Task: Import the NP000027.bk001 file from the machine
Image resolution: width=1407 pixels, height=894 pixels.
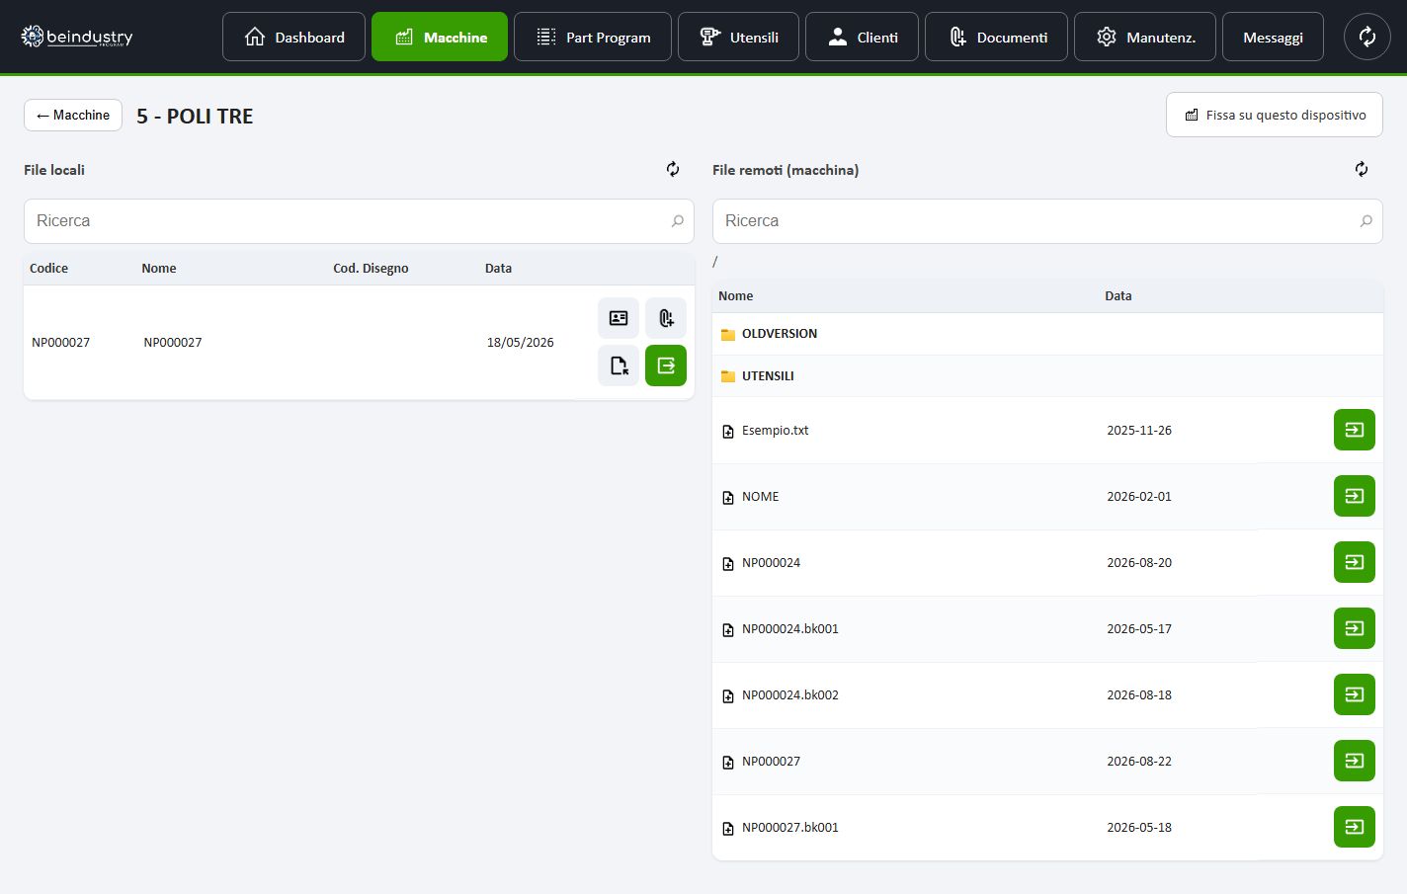Action: 1355,827
